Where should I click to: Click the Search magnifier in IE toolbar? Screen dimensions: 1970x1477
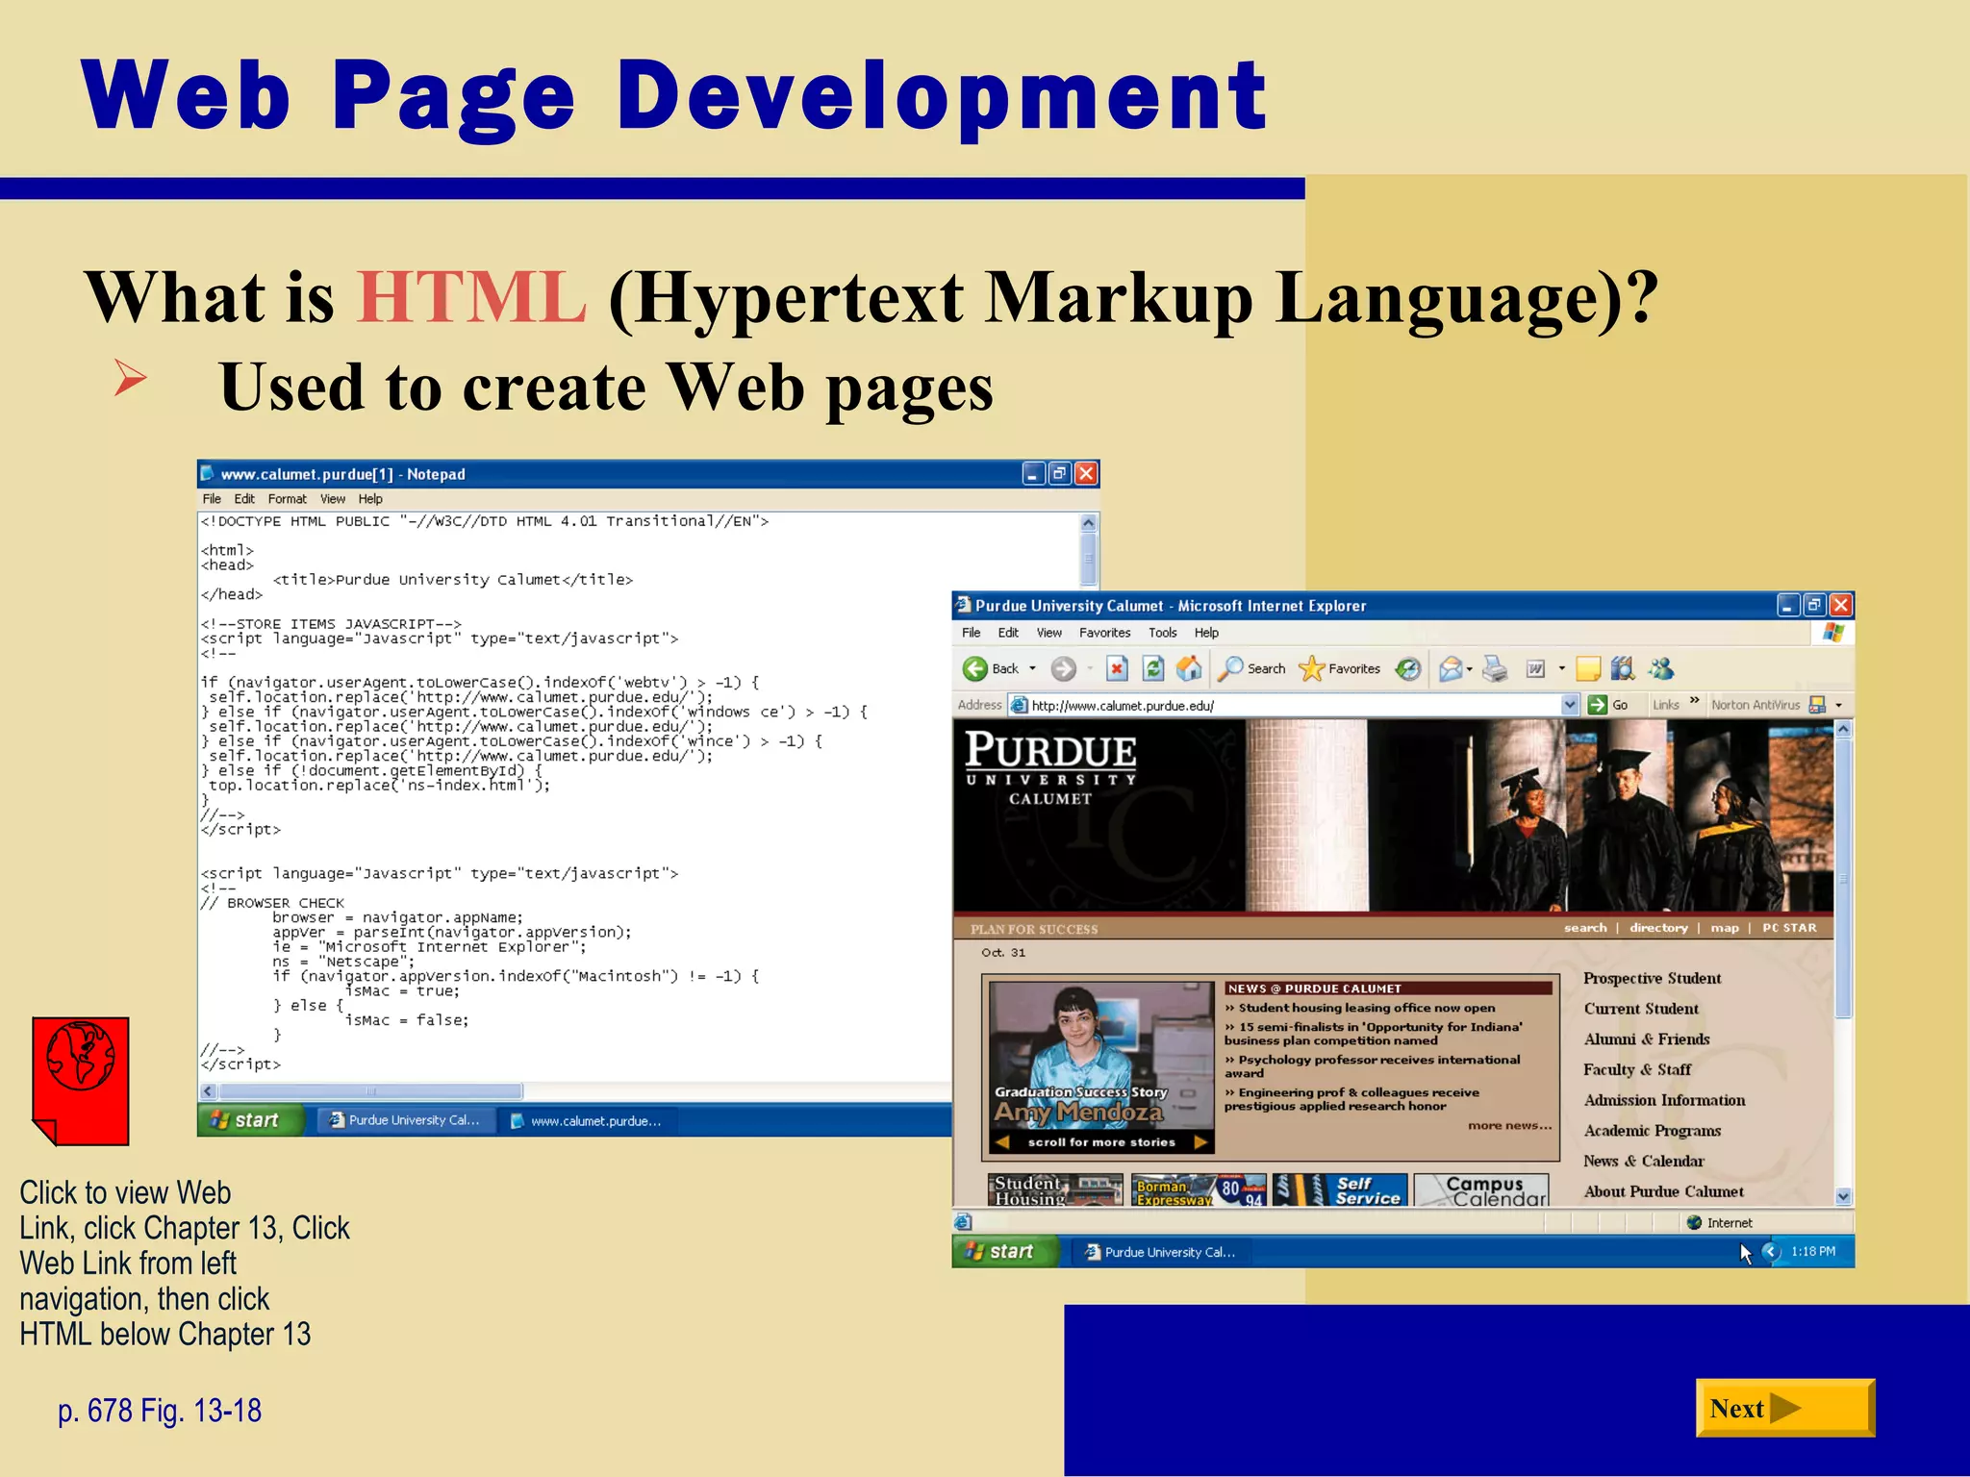pyautogui.click(x=1230, y=668)
